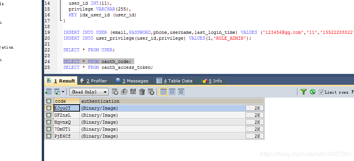The height and width of the screenshot is (161, 354).
Task: Toggle the select-all checkbox in grid header
Action: pyautogui.click(x=49, y=101)
